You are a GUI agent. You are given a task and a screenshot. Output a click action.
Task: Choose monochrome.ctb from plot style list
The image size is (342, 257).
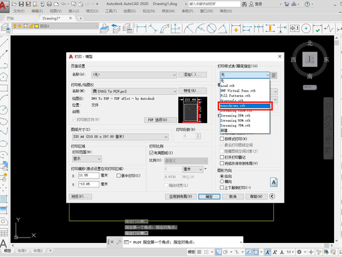244,106
